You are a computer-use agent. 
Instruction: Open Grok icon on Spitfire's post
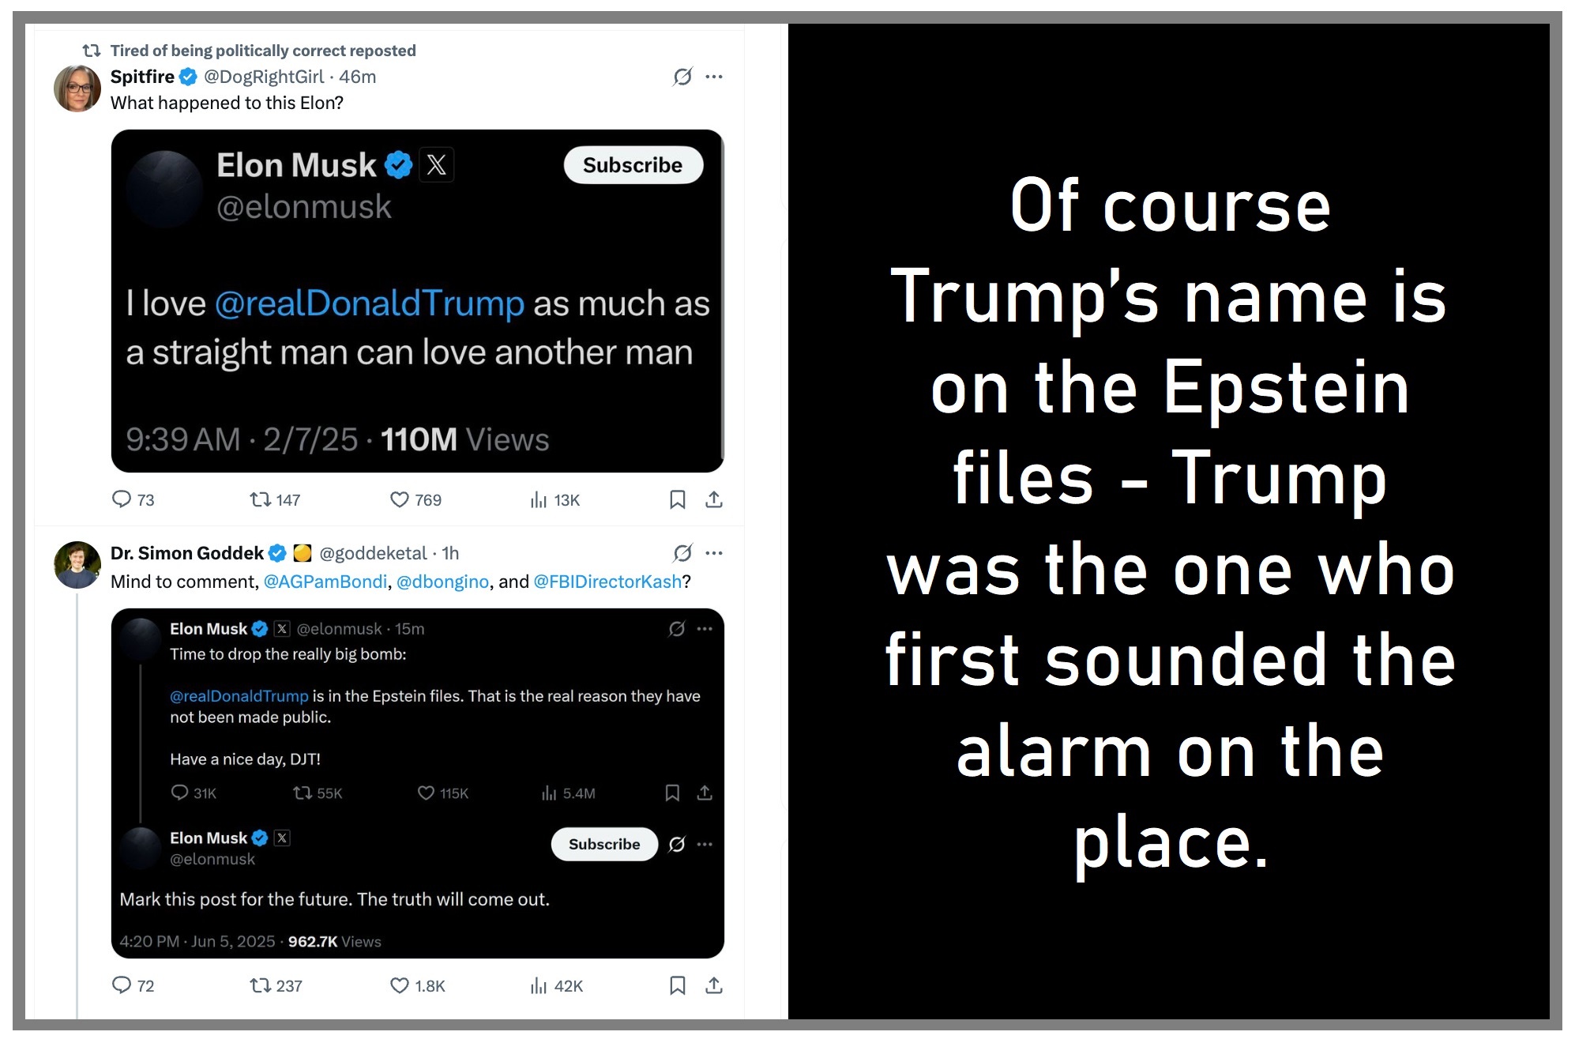click(682, 77)
